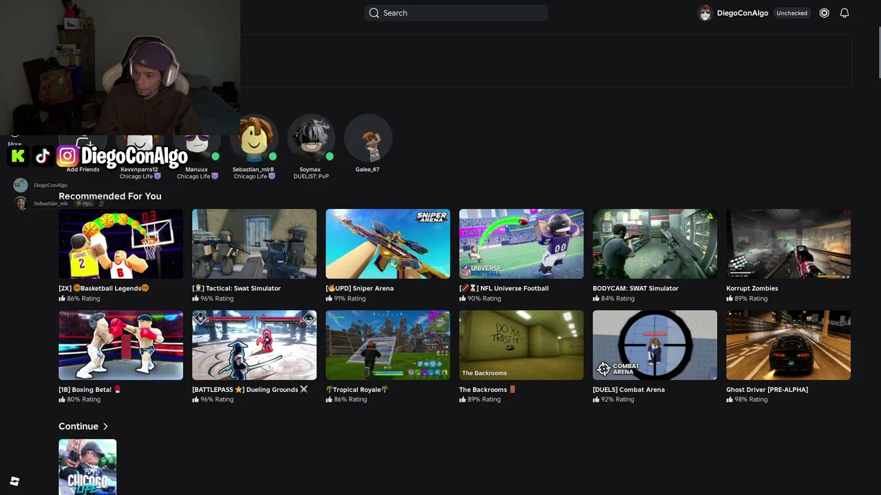Click the Unchecked badge beside the username
Viewport: 881px width, 495px height.
tap(792, 13)
